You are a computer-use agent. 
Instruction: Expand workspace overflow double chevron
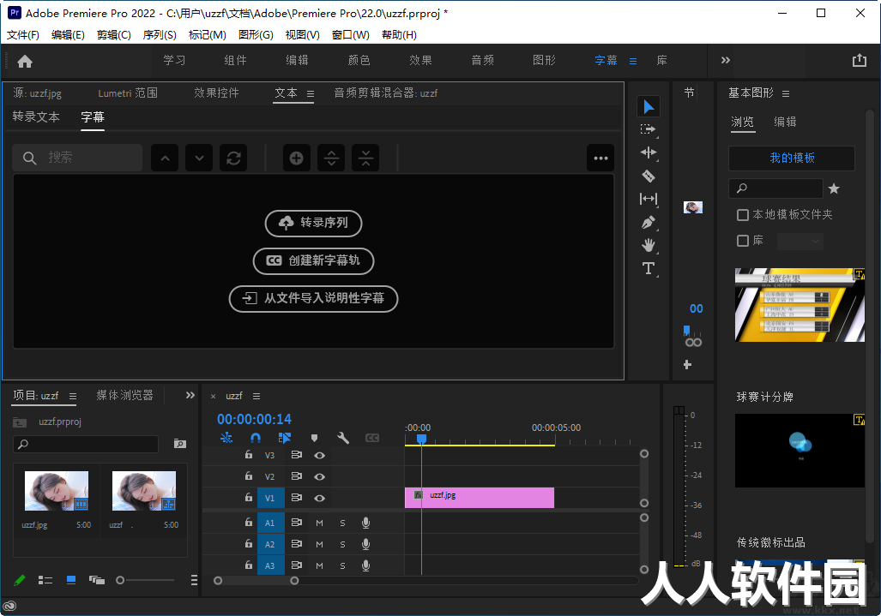726,60
